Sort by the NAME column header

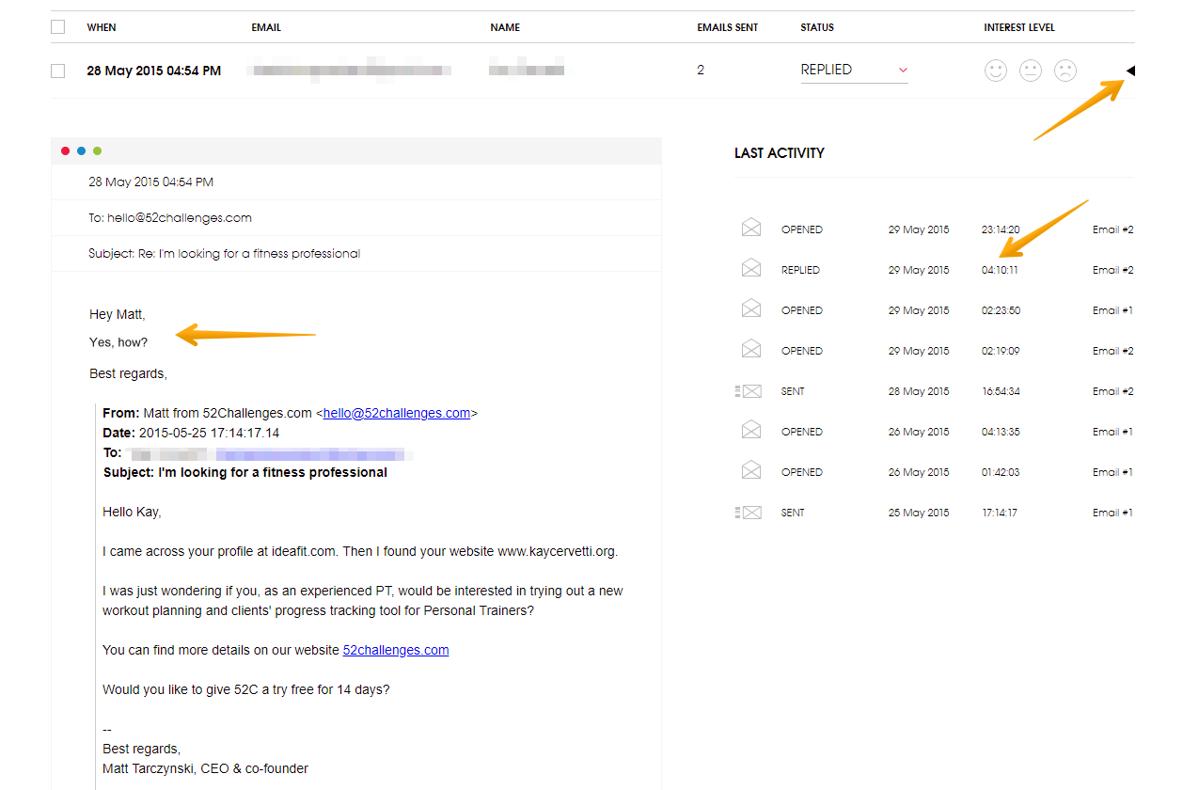click(x=505, y=27)
